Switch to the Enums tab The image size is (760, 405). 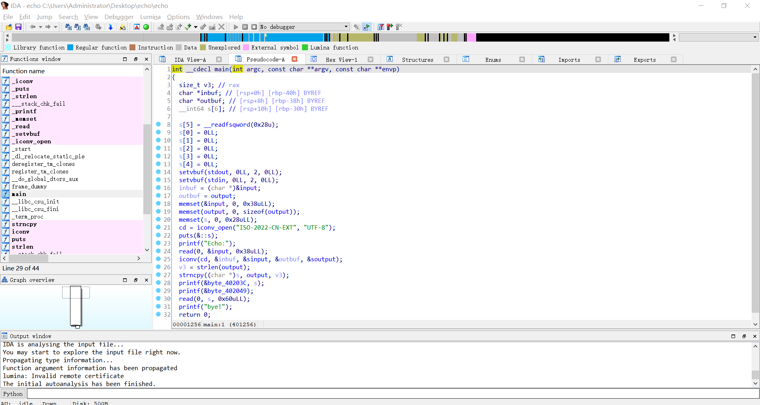point(493,60)
